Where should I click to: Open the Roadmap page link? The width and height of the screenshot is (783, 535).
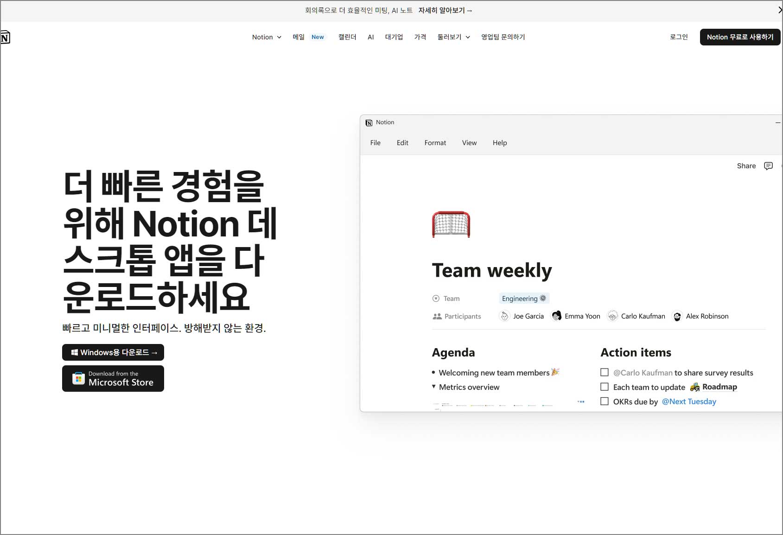pyautogui.click(x=719, y=387)
